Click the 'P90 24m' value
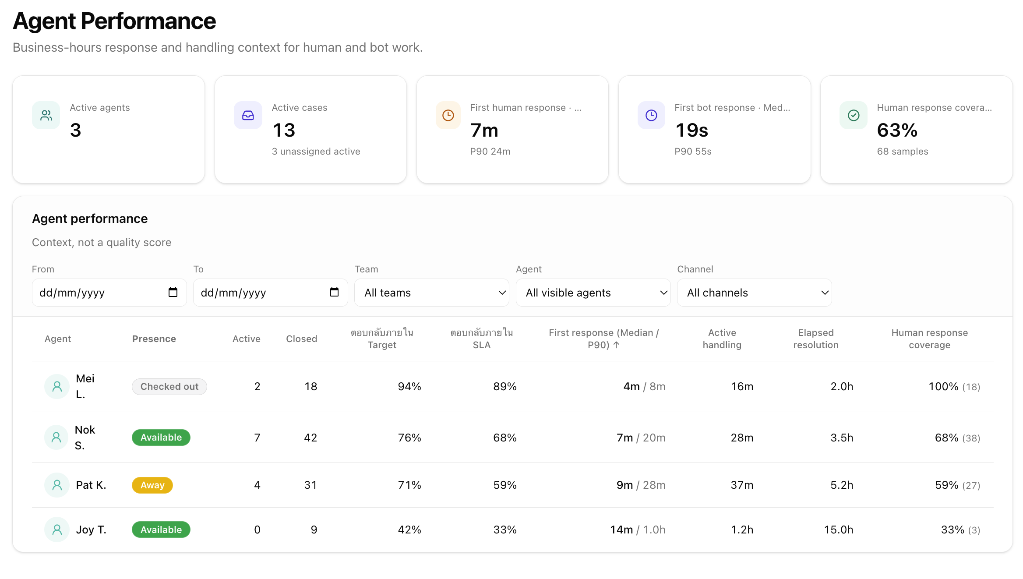Screen dimensions: 1023x579 (490, 151)
